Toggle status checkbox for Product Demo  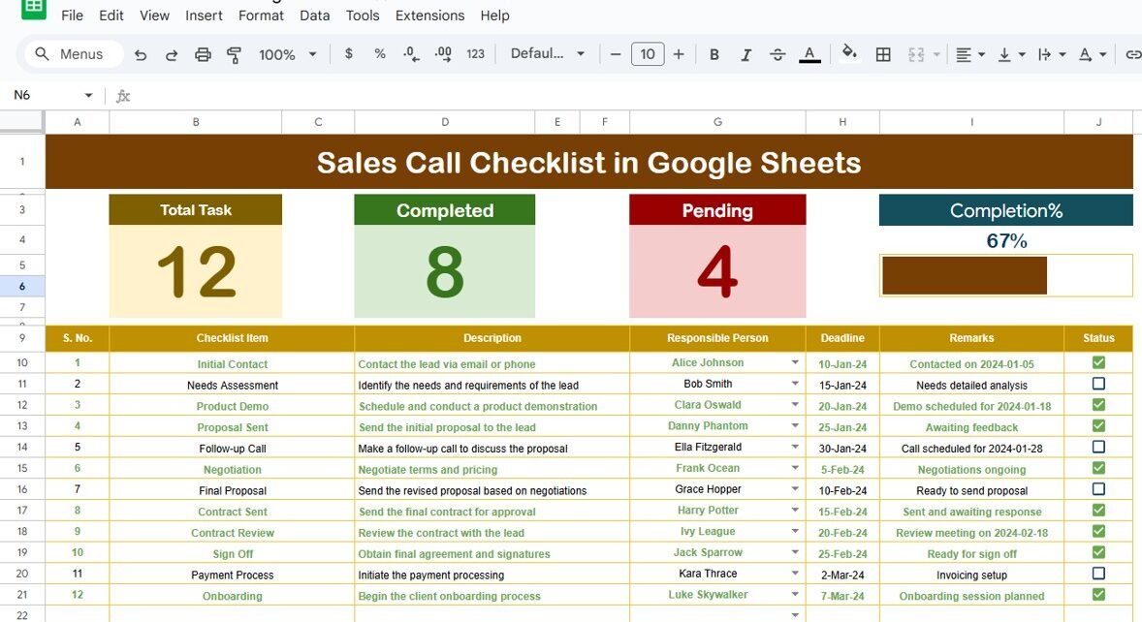point(1098,404)
